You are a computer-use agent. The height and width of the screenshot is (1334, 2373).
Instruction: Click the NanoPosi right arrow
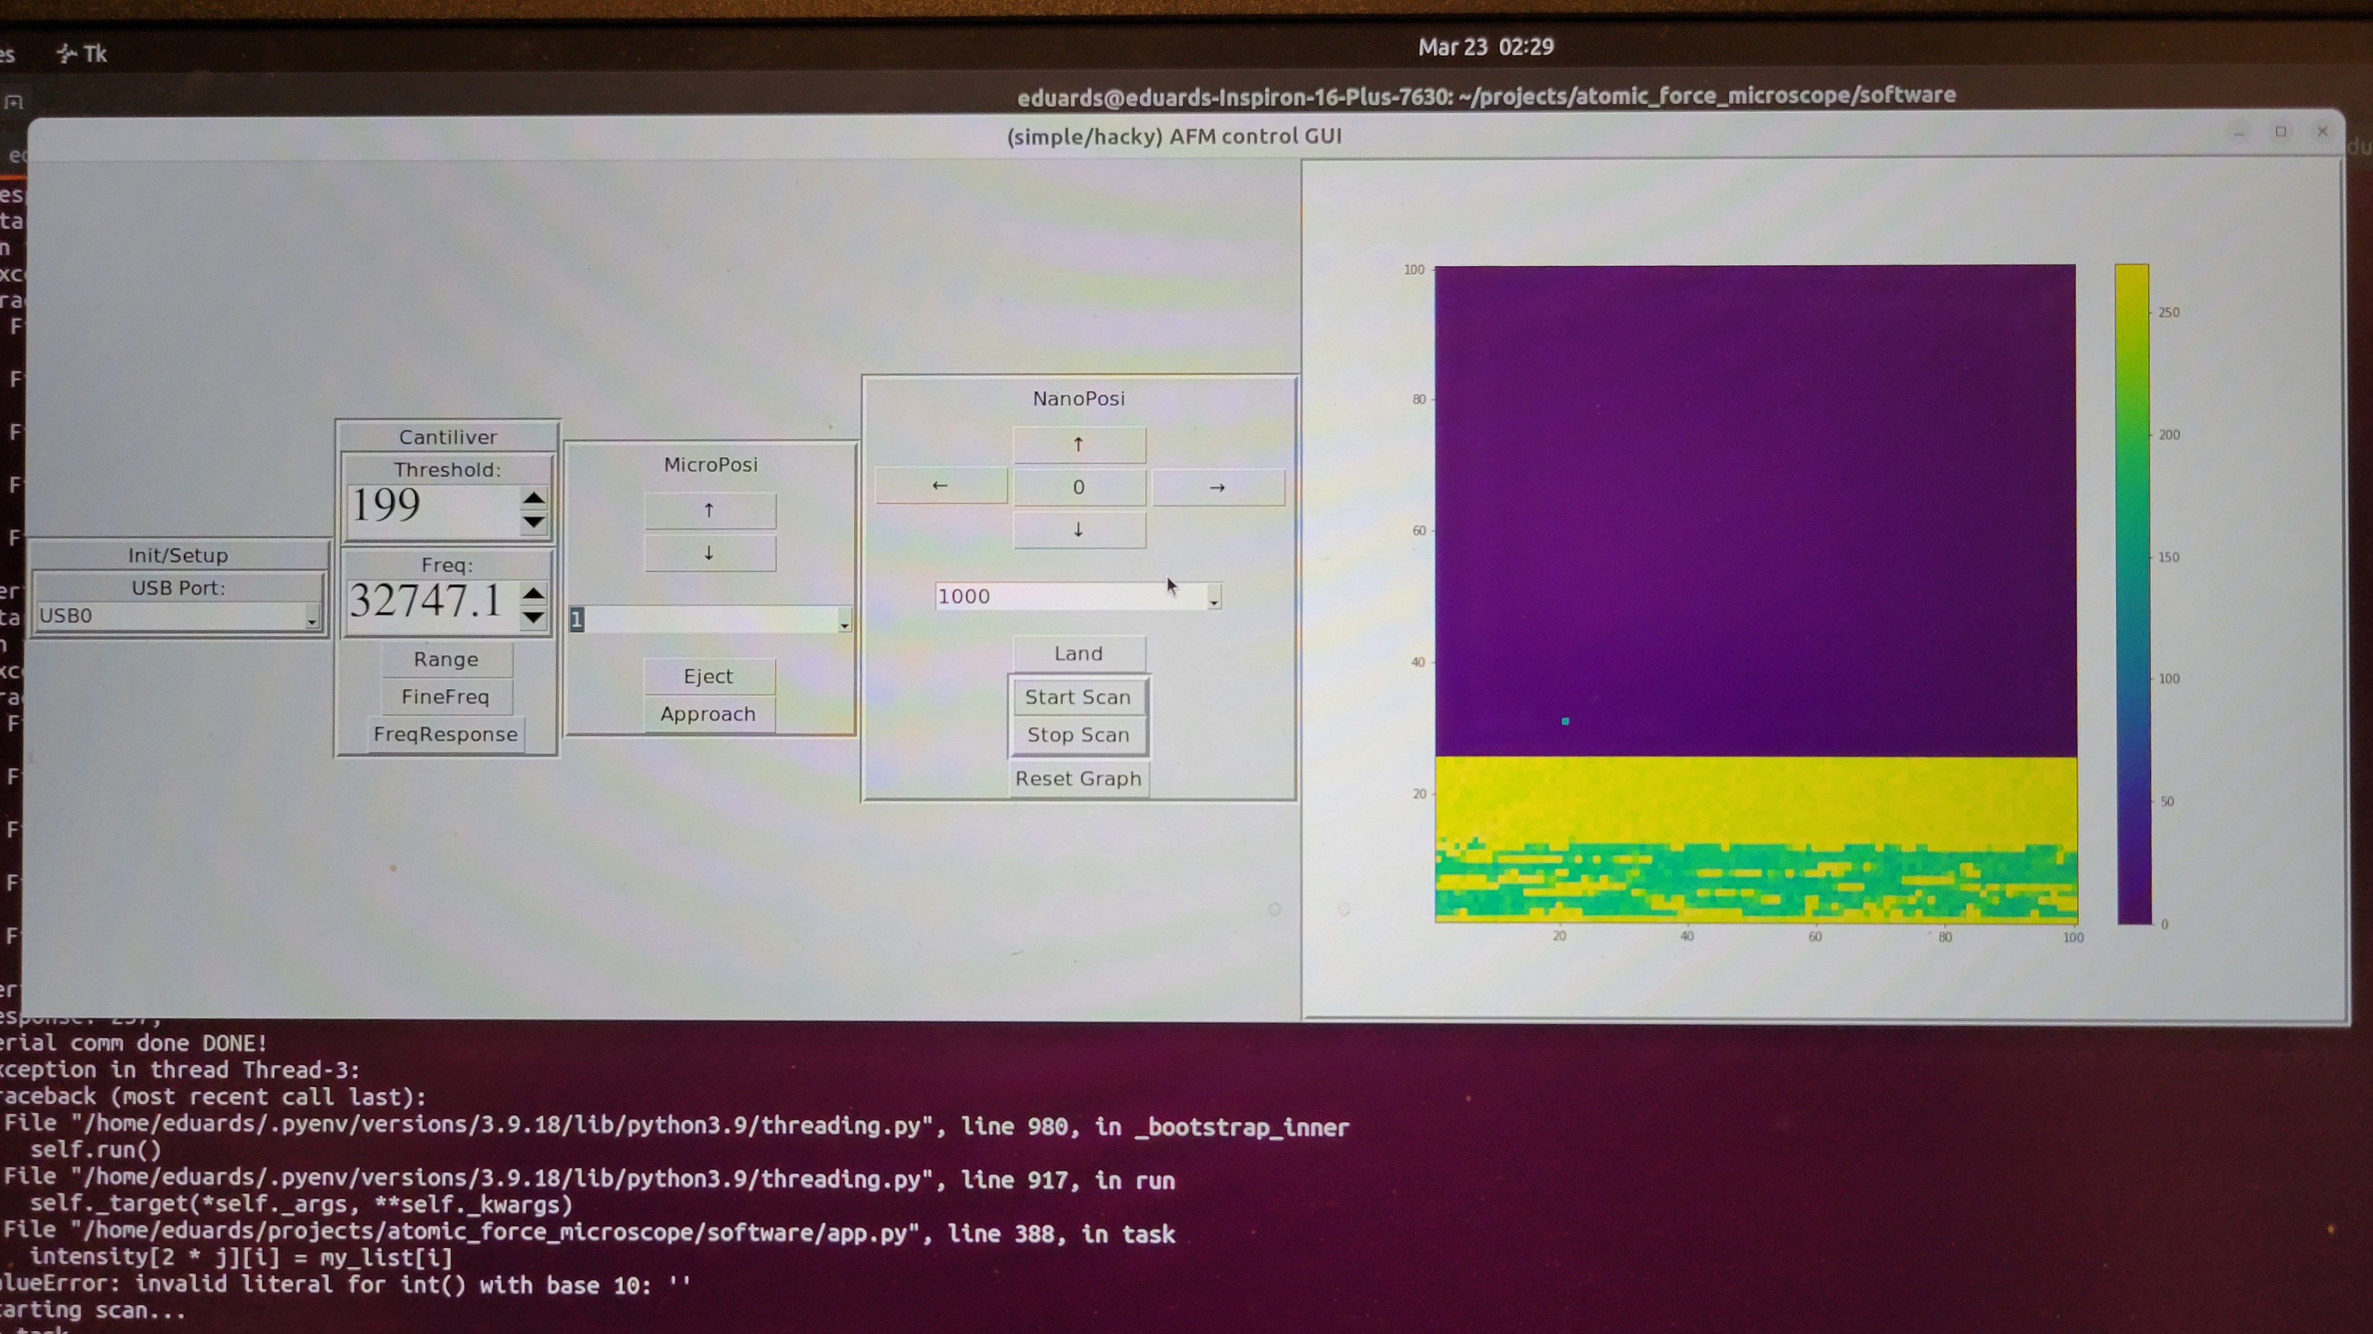click(x=1218, y=487)
